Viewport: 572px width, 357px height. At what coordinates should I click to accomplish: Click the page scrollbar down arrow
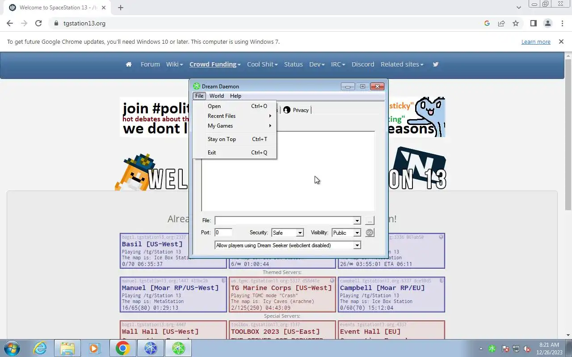point(568,335)
